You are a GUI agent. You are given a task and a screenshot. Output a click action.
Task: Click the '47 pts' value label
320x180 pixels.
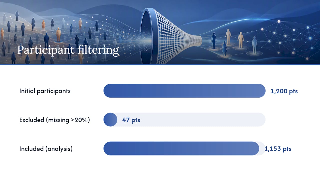point(131,120)
